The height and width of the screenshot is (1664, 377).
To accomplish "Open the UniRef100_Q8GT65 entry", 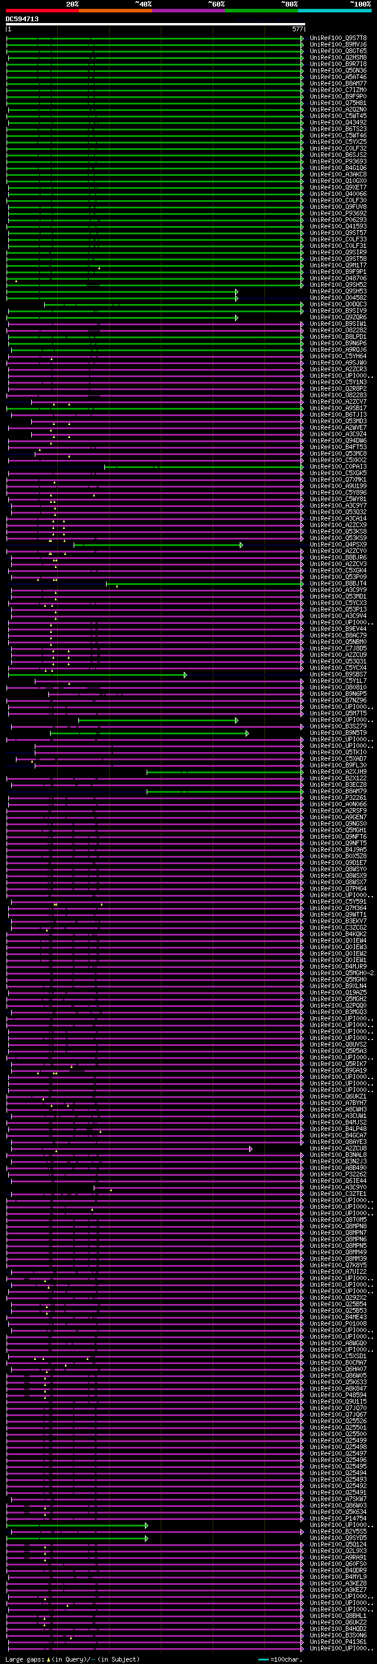I will [338, 51].
